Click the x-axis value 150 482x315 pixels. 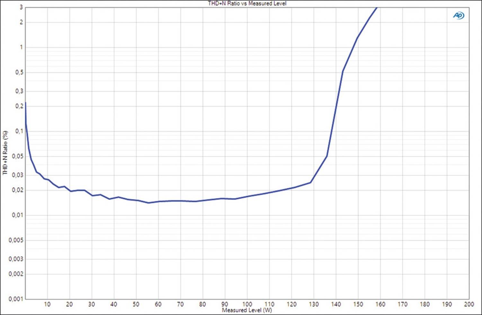click(358, 304)
